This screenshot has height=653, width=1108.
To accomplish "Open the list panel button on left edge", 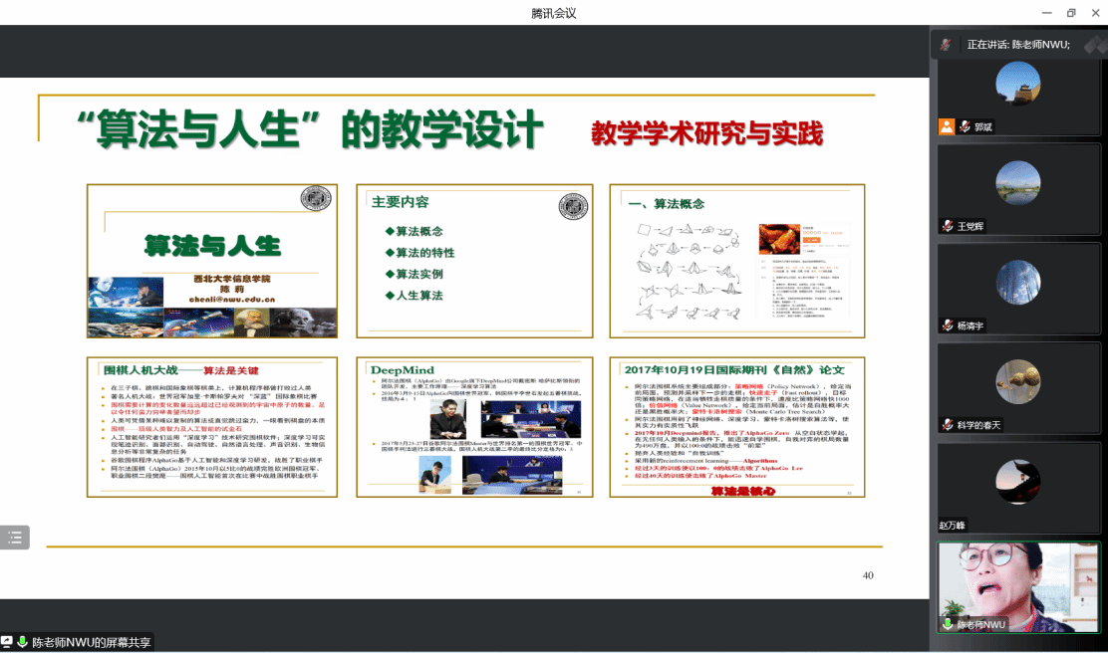I will (15, 538).
